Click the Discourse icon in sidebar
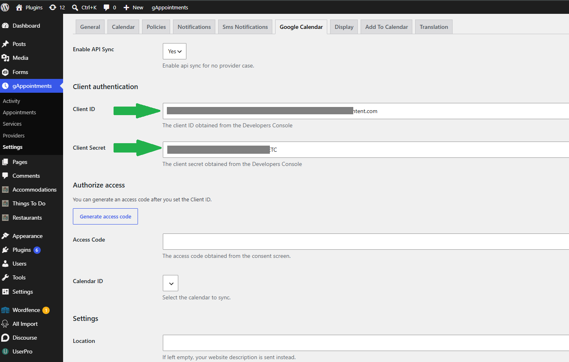This screenshot has width=569, height=362. (5, 338)
